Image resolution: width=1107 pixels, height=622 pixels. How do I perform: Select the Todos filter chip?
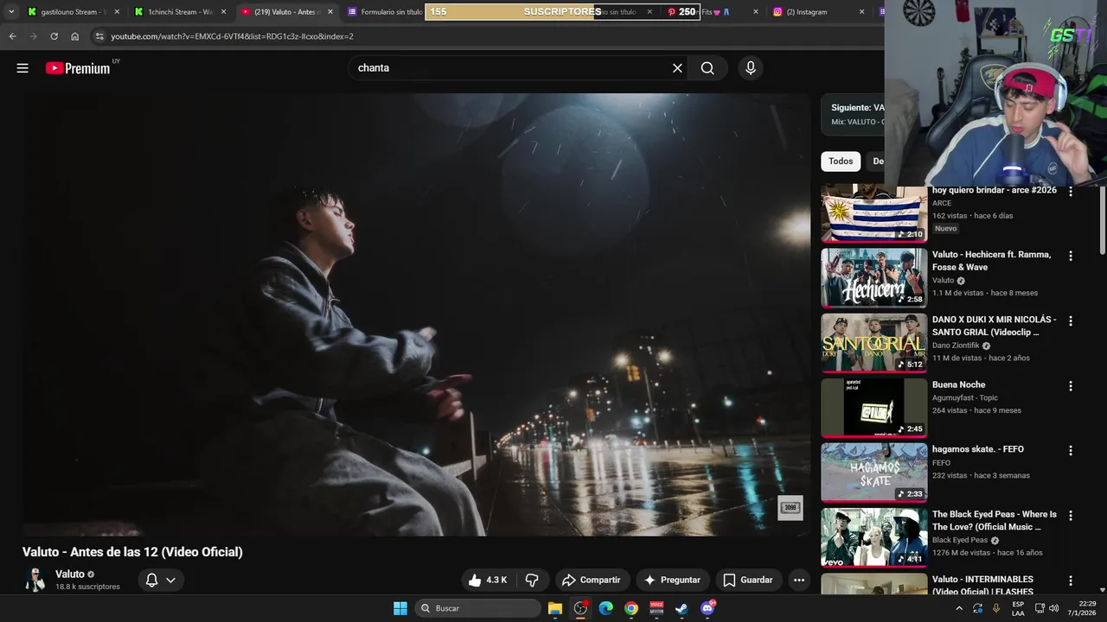[841, 161]
